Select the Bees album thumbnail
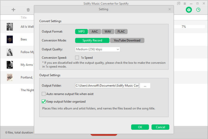 pyautogui.click(x=10, y=39)
